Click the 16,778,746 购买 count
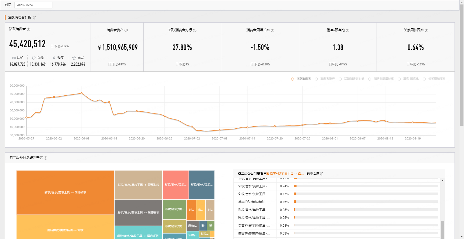This screenshot has width=464, height=239. (58, 64)
